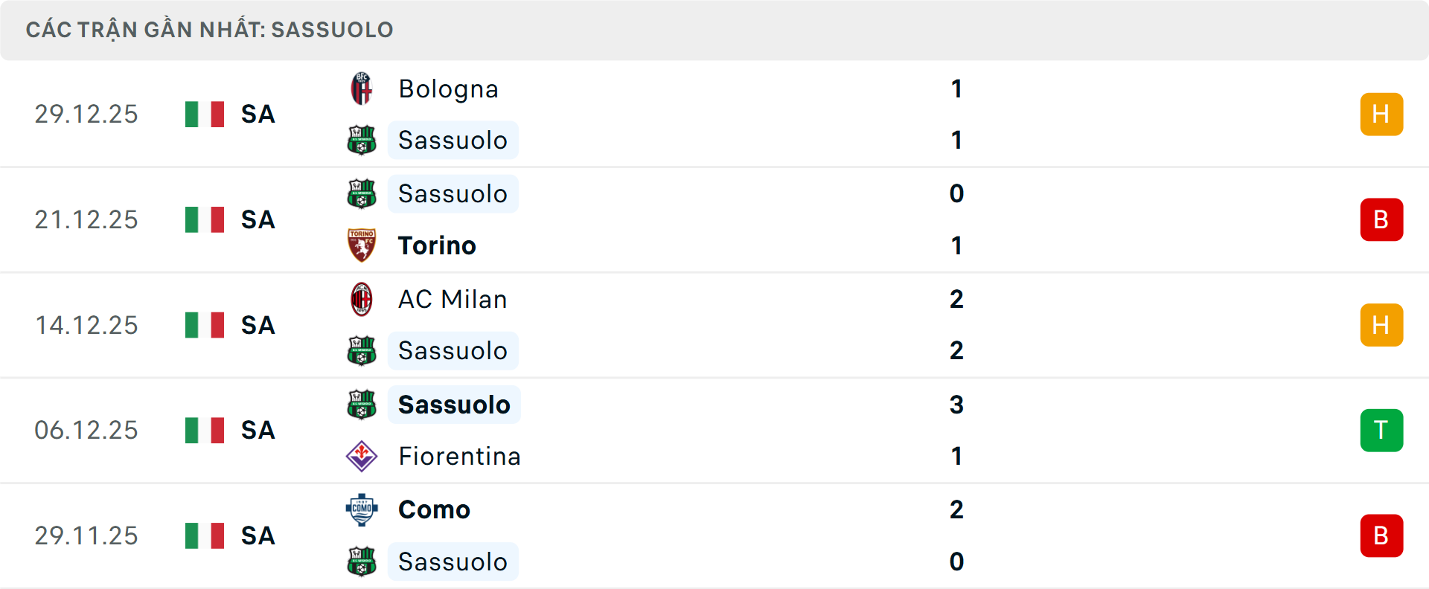Expand the Sassuolo vs Torino match row
This screenshot has height=589, width=1429.
pyautogui.click(x=744, y=219)
